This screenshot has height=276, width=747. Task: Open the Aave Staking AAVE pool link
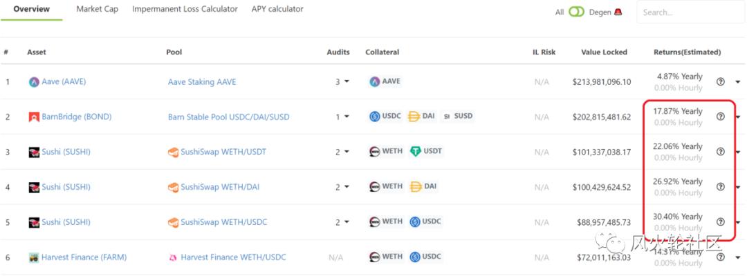(202, 82)
